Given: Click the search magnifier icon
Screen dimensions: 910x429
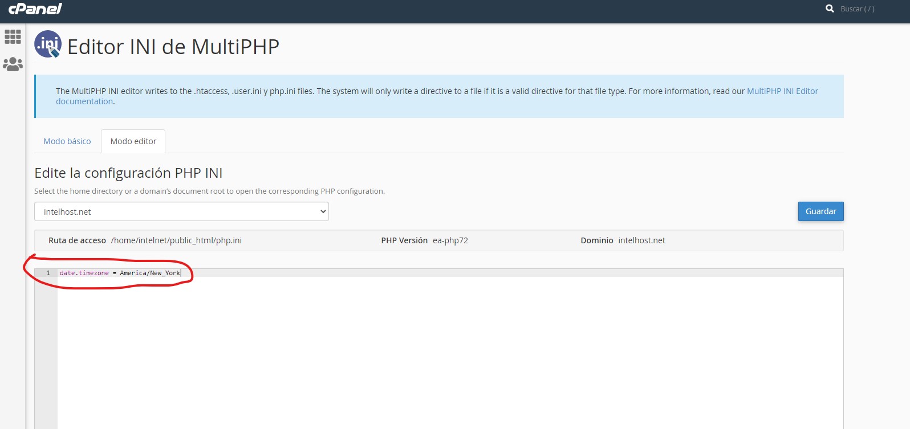Looking at the screenshot, I should 830,9.
